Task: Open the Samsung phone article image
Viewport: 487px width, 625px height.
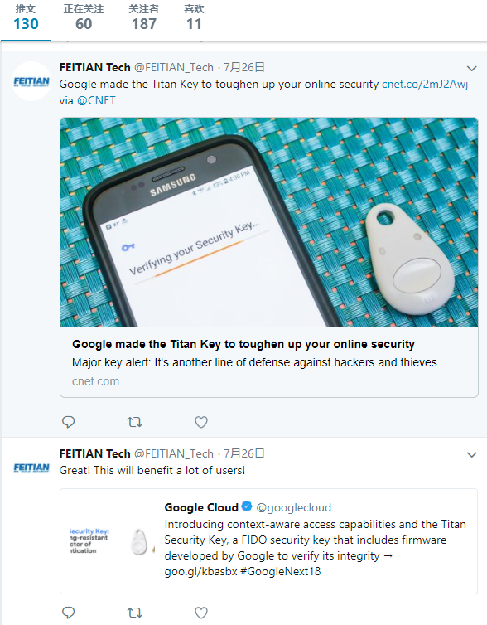Action: (269, 222)
